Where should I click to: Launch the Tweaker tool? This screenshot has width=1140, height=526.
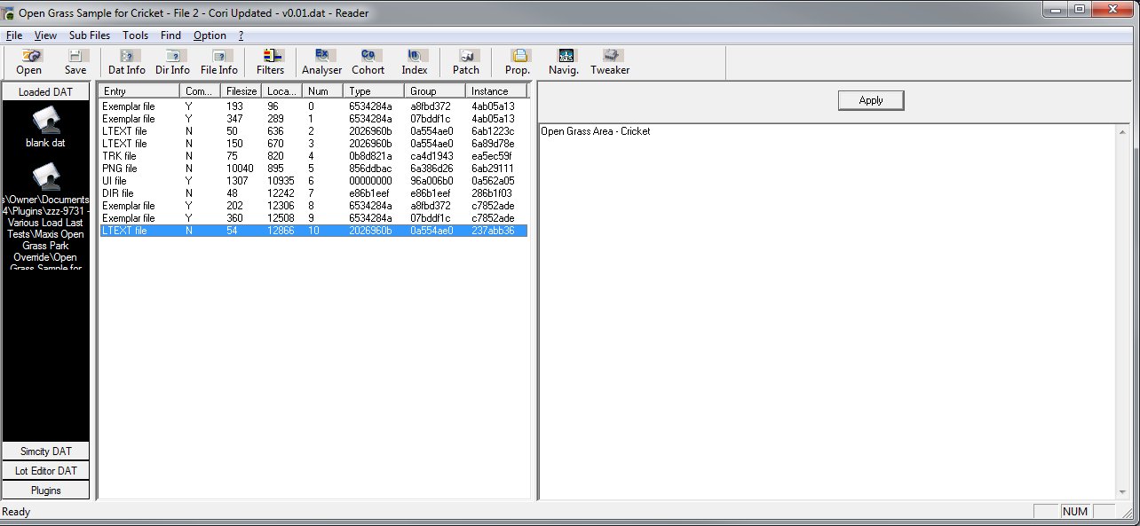pyautogui.click(x=610, y=62)
